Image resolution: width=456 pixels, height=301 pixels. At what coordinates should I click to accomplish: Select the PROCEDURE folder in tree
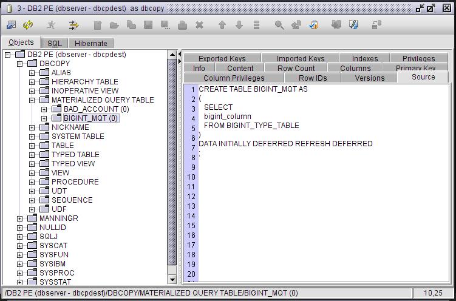point(75,182)
